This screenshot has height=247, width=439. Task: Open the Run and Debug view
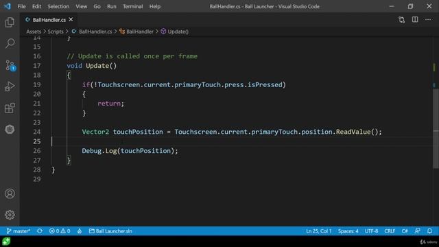[x=10, y=86]
